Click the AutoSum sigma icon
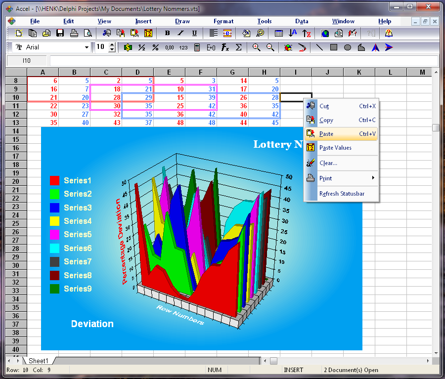 point(238,47)
